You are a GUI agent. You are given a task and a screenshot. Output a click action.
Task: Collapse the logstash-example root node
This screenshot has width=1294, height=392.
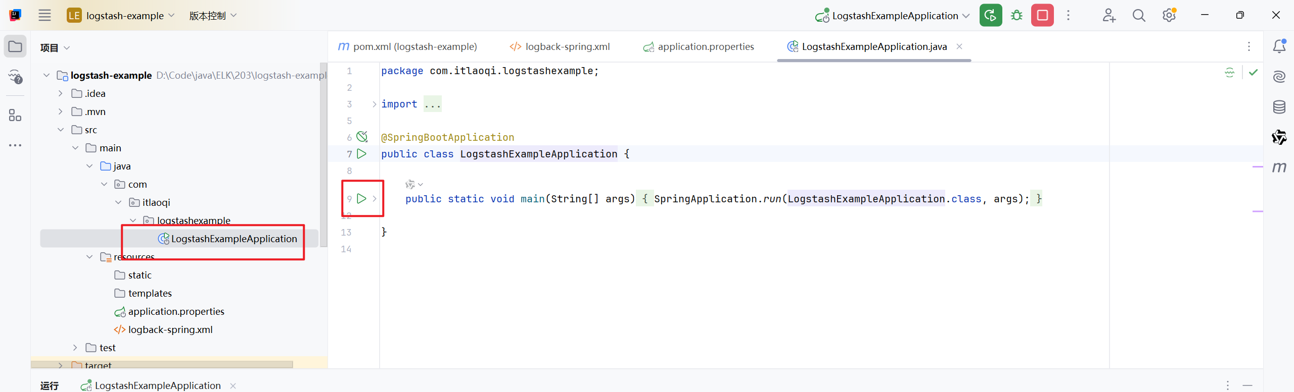tap(47, 75)
